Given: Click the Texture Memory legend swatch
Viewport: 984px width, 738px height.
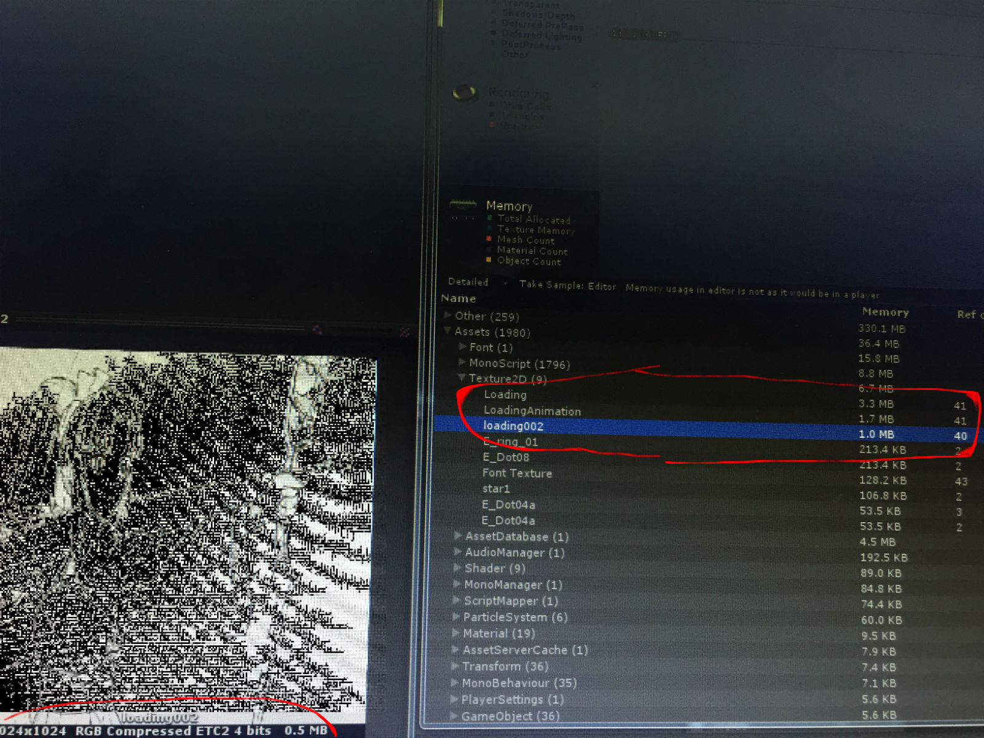Looking at the screenshot, I should (x=489, y=229).
